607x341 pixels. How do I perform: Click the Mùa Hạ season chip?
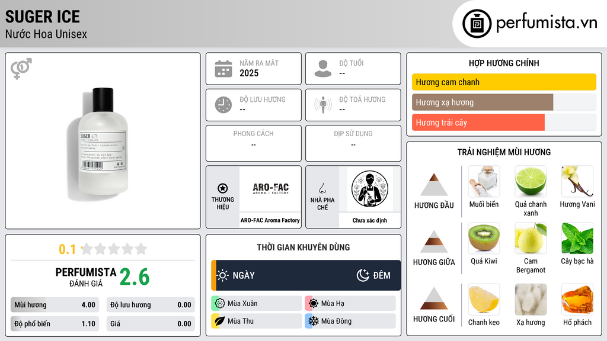pos(350,304)
